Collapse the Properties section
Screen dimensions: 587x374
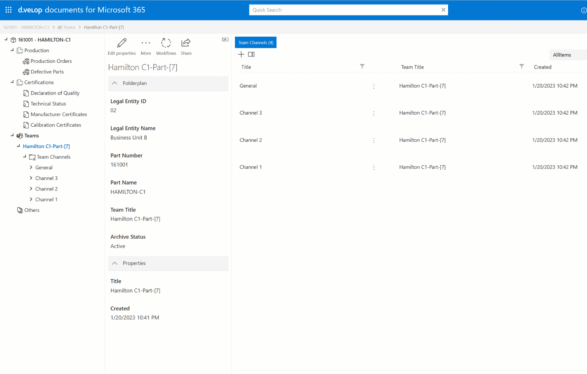(115, 264)
